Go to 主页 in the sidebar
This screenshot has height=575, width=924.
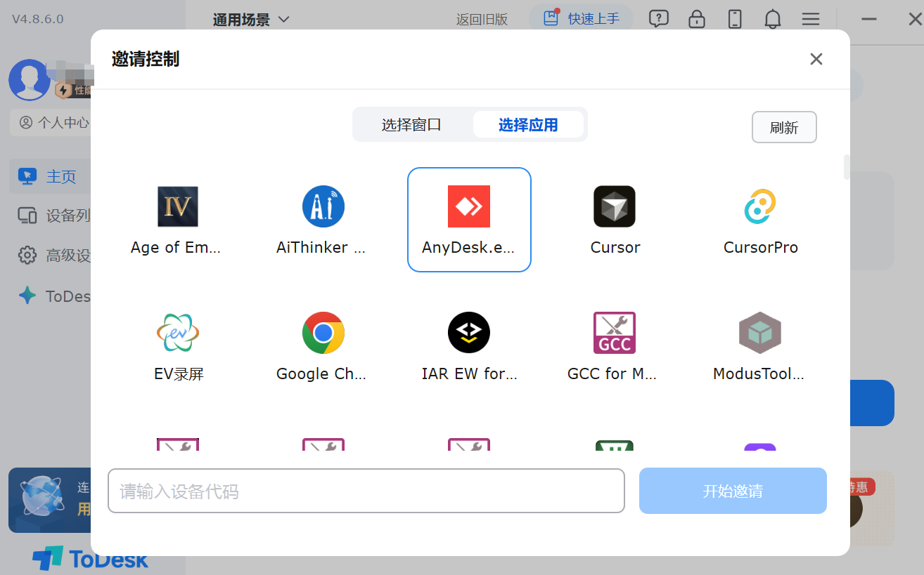click(50, 176)
